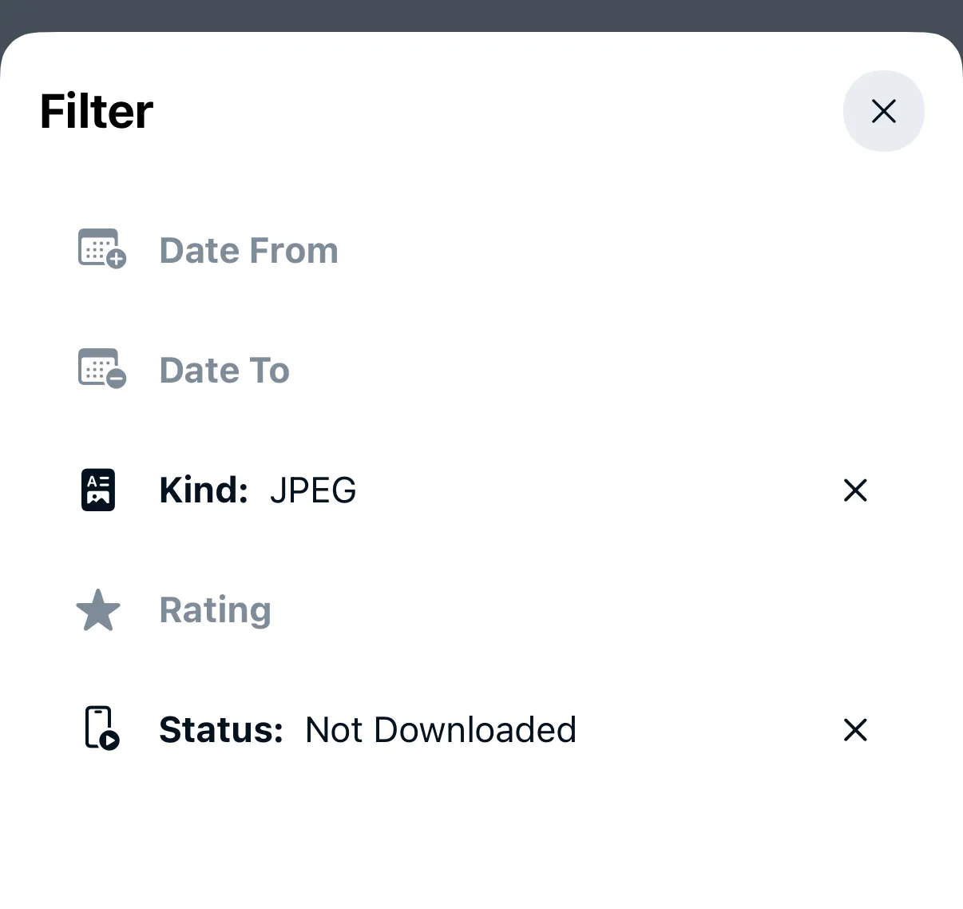Click blank area right of Date To
Viewport: 963px width, 909px height.
[599, 371]
